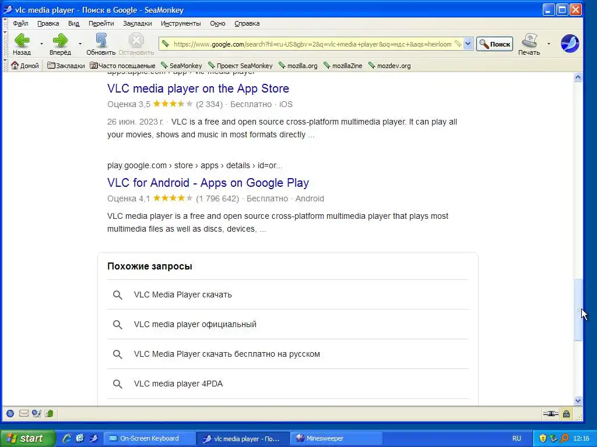The width and height of the screenshot is (597, 447).
Task: Open VLC for Android - Apps on Google Play
Action: pyautogui.click(x=208, y=182)
